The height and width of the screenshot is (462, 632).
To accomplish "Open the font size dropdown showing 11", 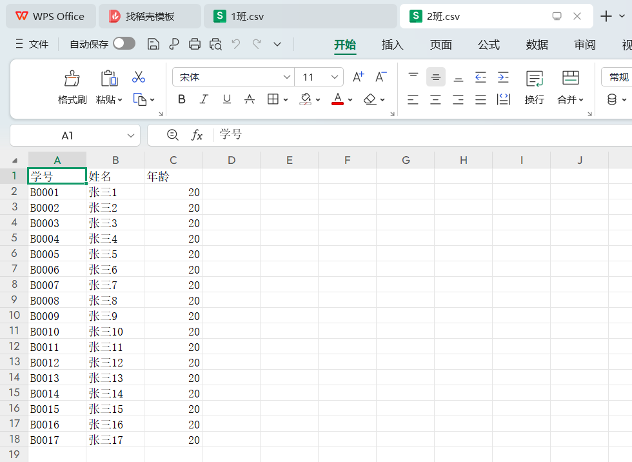I will pyautogui.click(x=335, y=77).
